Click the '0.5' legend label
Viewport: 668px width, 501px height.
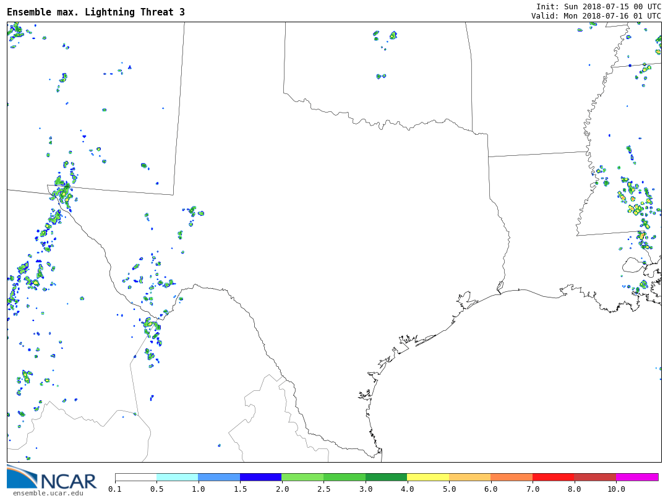[x=156, y=489]
